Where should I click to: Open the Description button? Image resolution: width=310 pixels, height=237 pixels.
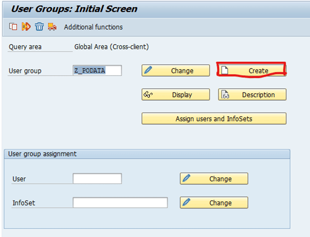(x=252, y=95)
